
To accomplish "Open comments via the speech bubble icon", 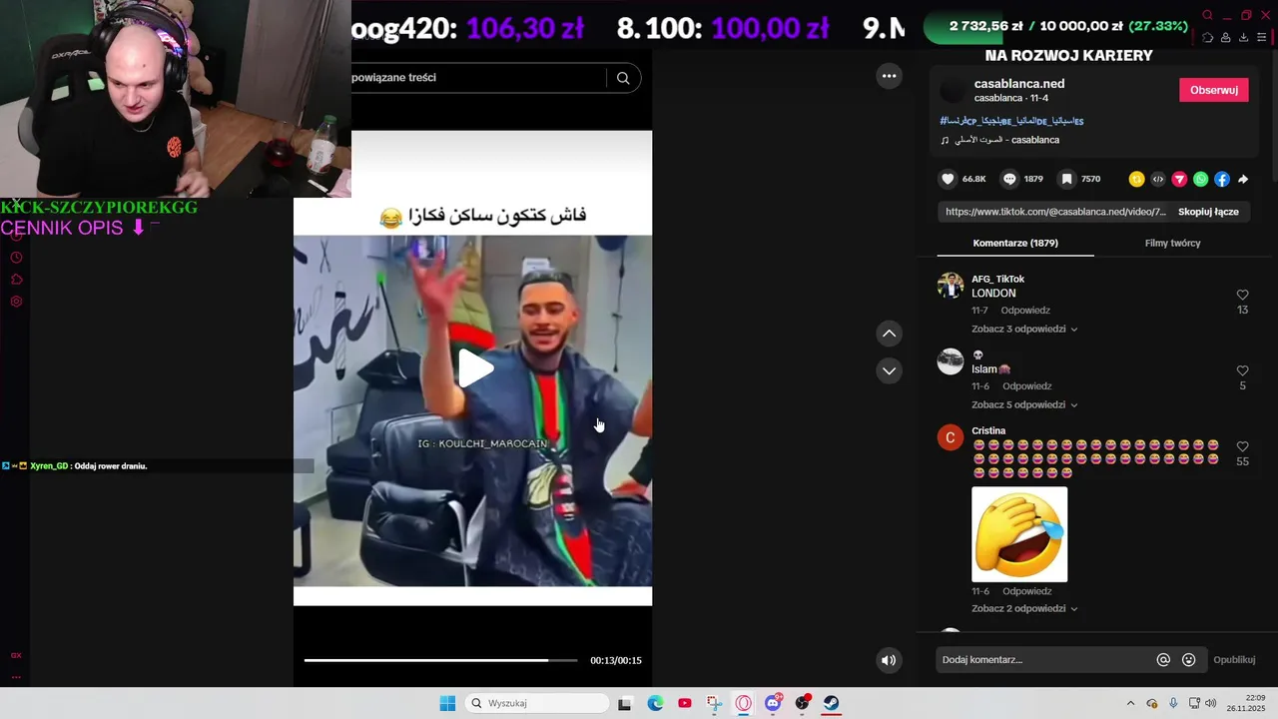I will pyautogui.click(x=1009, y=179).
